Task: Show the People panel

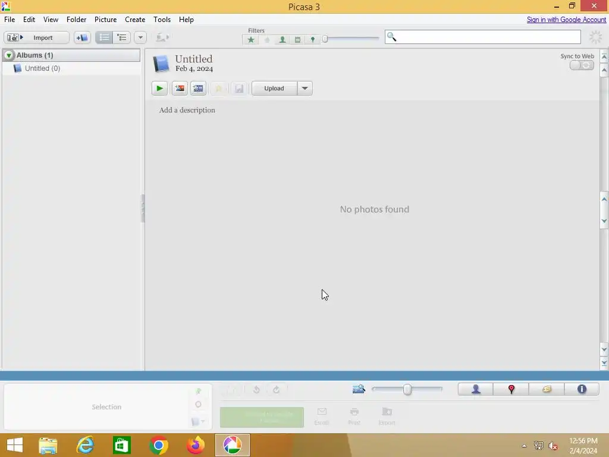Action: [x=476, y=389]
